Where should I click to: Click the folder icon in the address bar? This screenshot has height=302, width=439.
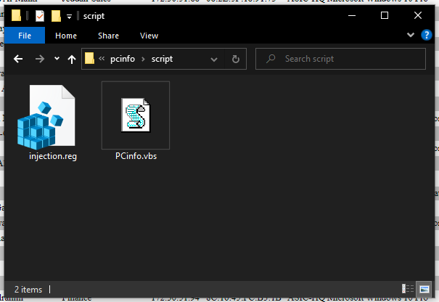click(x=89, y=58)
